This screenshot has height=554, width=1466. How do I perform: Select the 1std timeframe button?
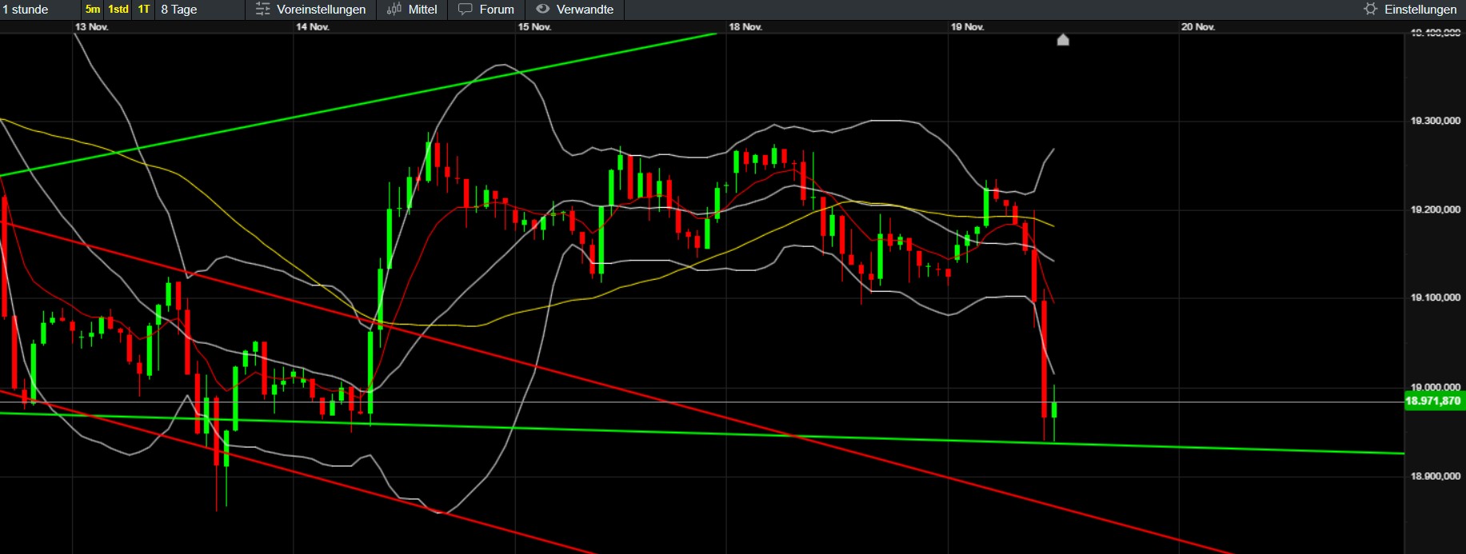[118, 10]
